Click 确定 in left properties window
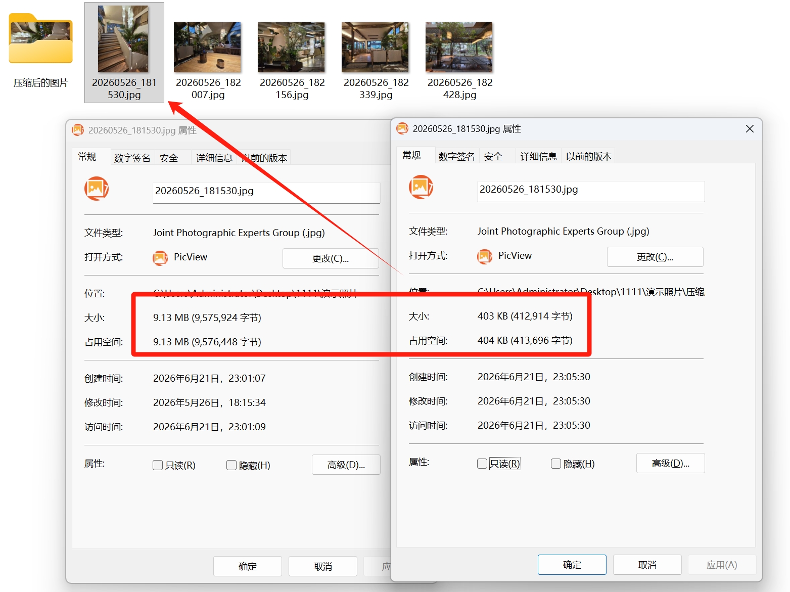This screenshot has height=592, width=790. [x=248, y=566]
